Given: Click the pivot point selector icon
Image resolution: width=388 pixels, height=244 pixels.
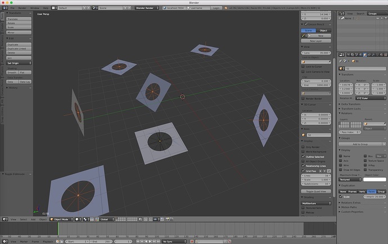Looking at the screenshot, I should (86, 219).
